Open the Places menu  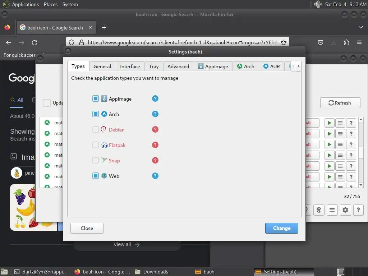(51, 4)
